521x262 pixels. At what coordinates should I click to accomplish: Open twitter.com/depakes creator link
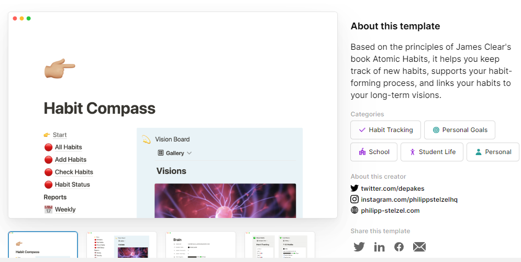pyautogui.click(x=386, y=188)
